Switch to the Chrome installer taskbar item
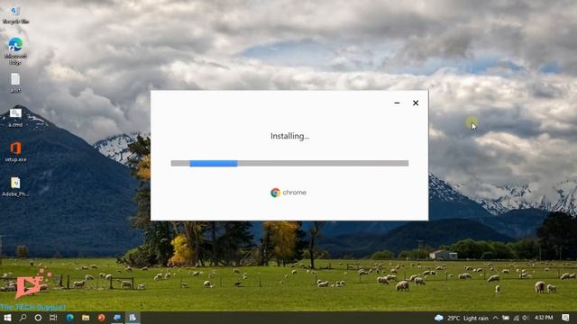Screen dimensions: 577x324 click(x=133, y=318)
